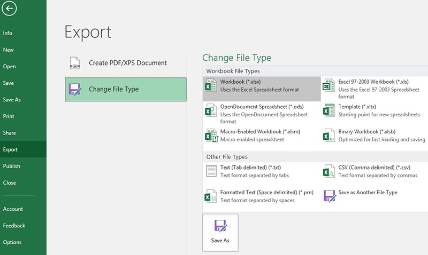This screenshot has height=255, width=428.
Task: Click the floppy icon on Save As button
Action: click(220, 226)
